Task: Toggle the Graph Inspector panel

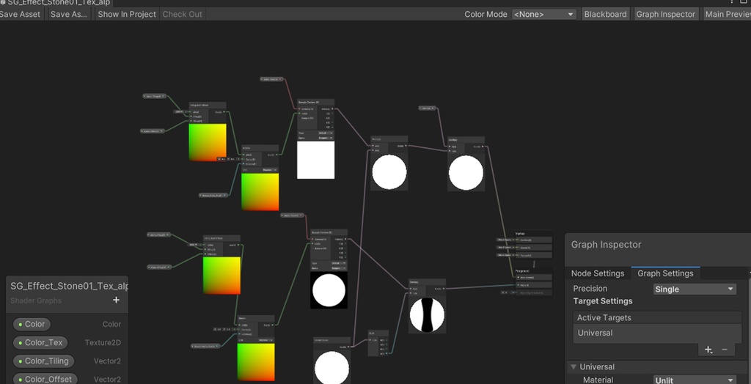Action: pos(665,14)
